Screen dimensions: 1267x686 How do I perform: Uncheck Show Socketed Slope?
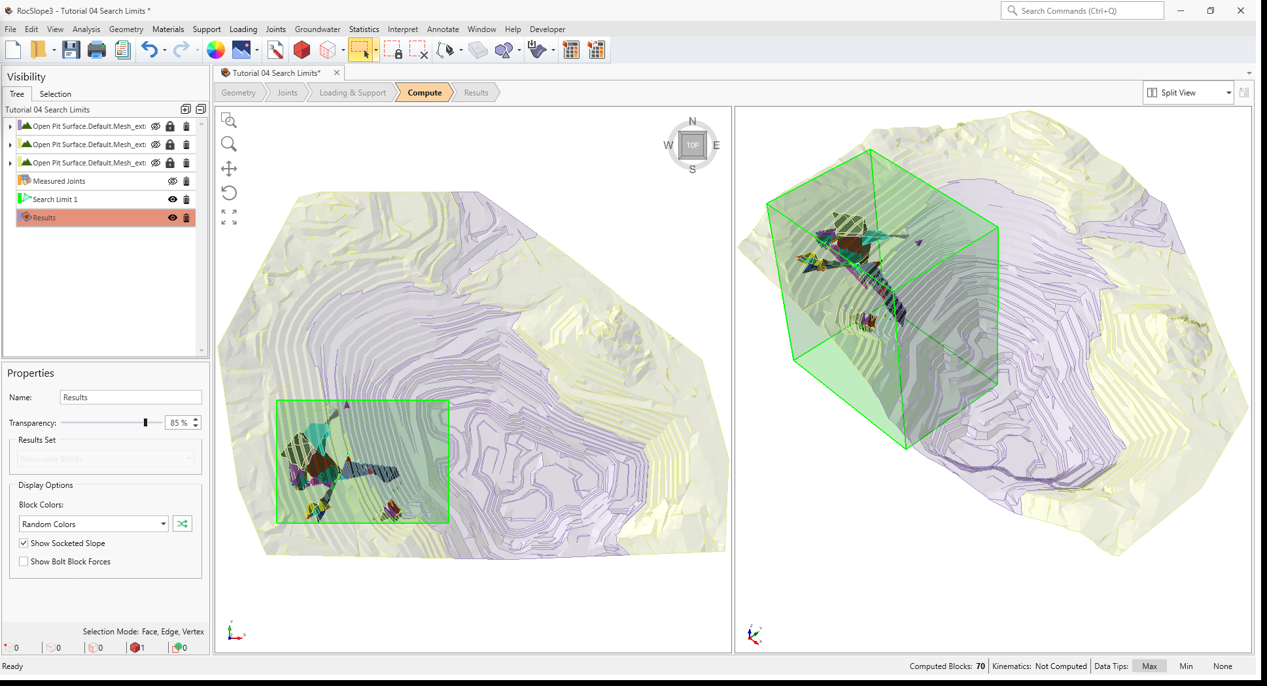pyautogui.click(x=24, y=543)
